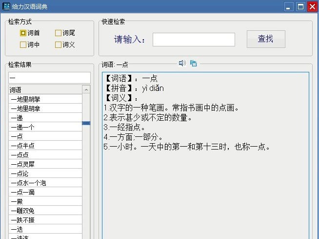Click definition line 2 表示甚少或不定的数量

(148, 117)
